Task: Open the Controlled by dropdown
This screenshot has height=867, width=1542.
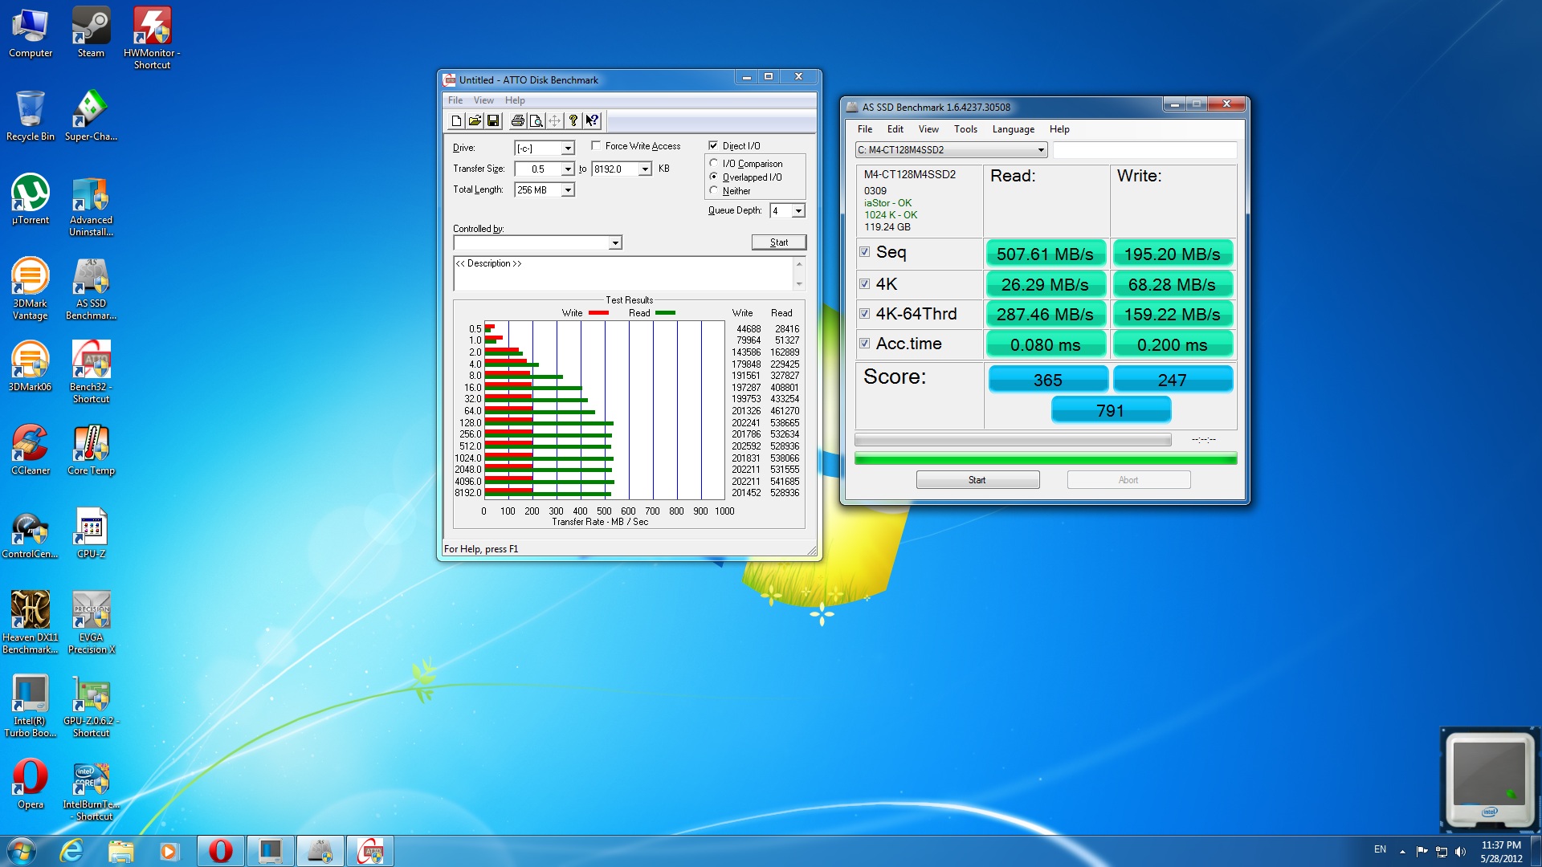Action: pyautogui.click(x=615, y=242)
